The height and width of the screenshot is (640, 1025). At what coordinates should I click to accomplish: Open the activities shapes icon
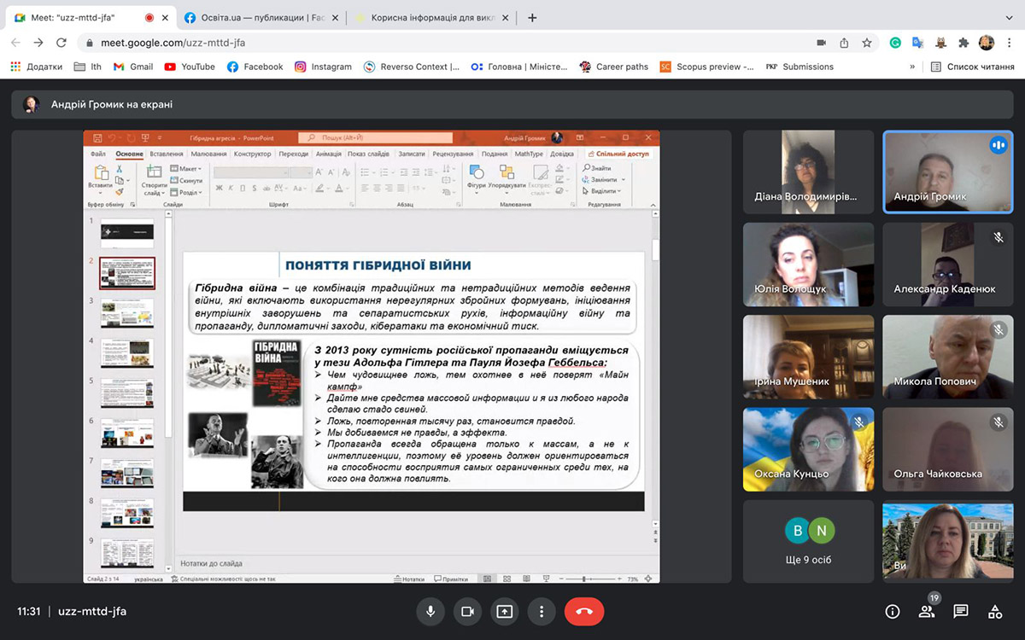point(995,611)
